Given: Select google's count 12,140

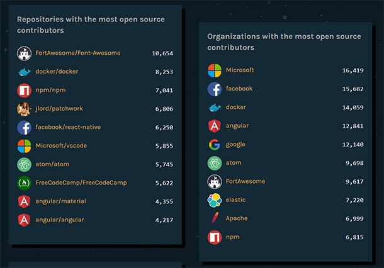Looking at the screenshot, I should click(353, 145).
